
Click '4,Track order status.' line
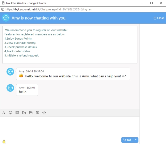[x=18, y=51]
